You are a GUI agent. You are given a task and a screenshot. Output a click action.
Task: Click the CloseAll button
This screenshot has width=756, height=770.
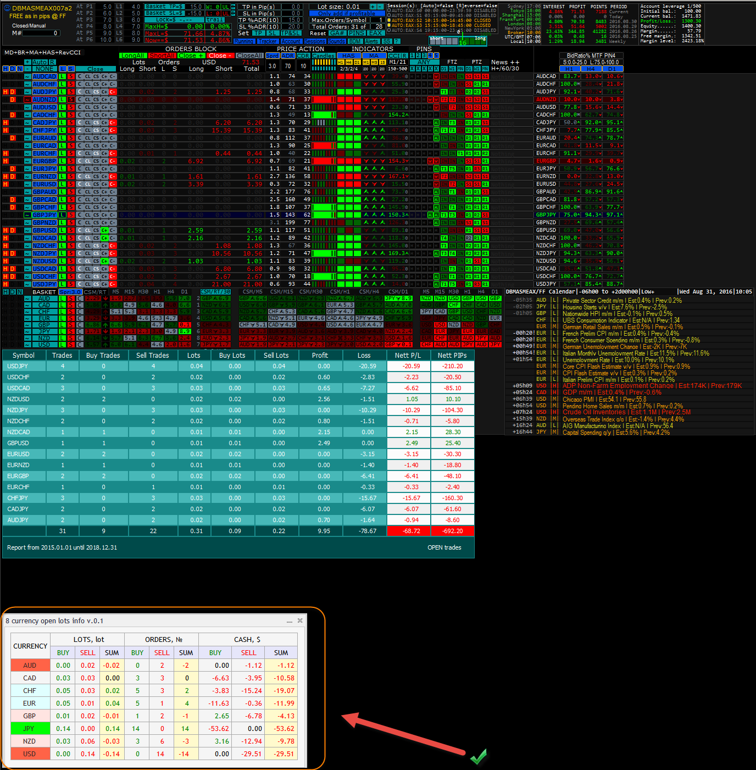point(249,56)
